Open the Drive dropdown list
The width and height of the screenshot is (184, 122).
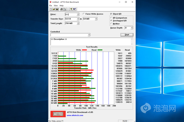click(x=78, y=15)
